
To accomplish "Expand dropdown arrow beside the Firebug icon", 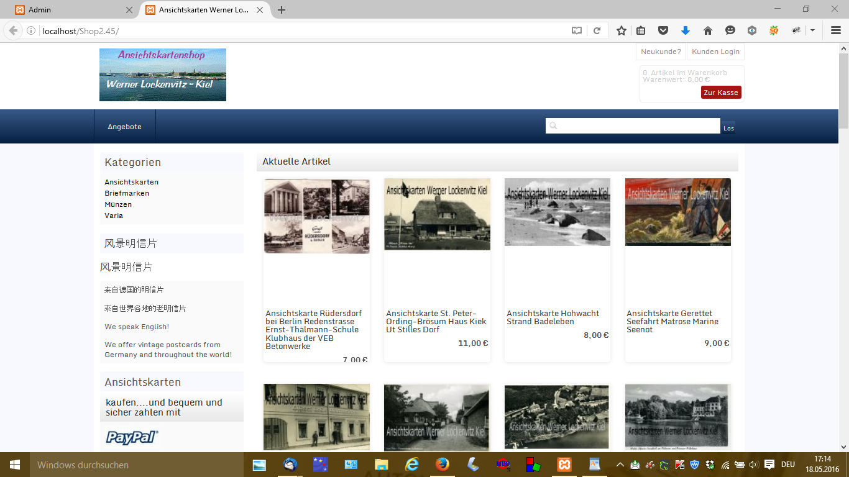I will pyautogui.click(x=812, y=30).
